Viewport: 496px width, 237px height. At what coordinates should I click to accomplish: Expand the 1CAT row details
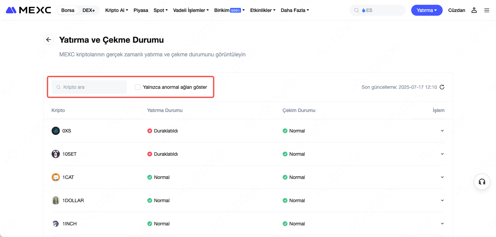(442, 177)
